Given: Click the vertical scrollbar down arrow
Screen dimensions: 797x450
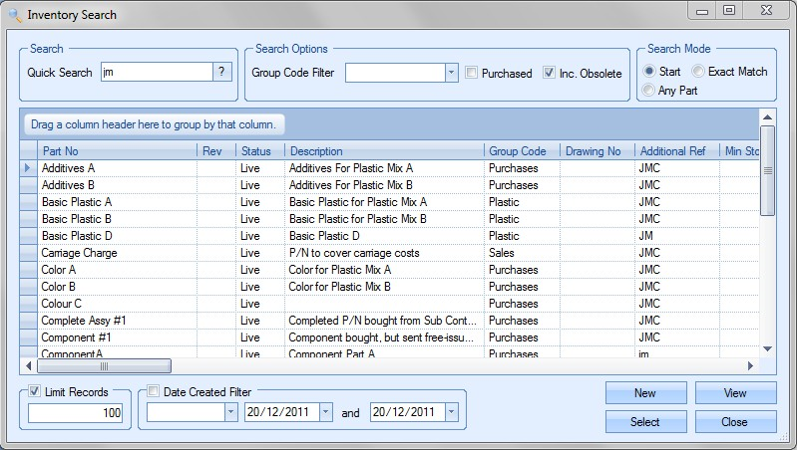Looking at the screenshot, I should pyautogui.click(x=767, y=347).
